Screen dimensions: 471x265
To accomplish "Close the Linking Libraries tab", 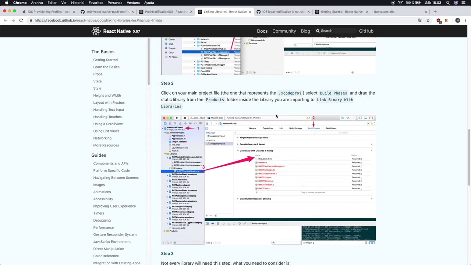I will coord(250,12).
